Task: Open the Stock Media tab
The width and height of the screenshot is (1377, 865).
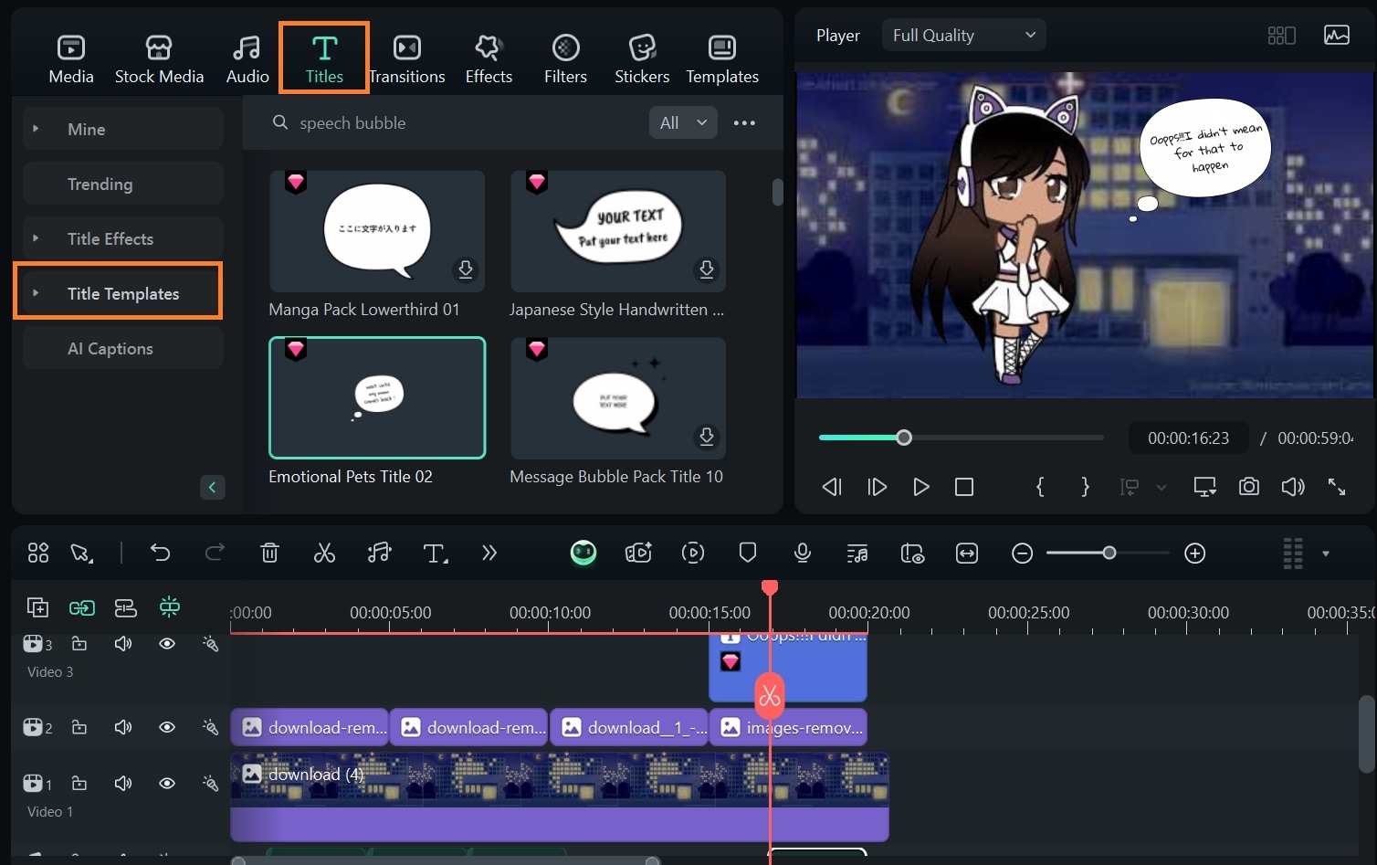Action: coord(159,59)
